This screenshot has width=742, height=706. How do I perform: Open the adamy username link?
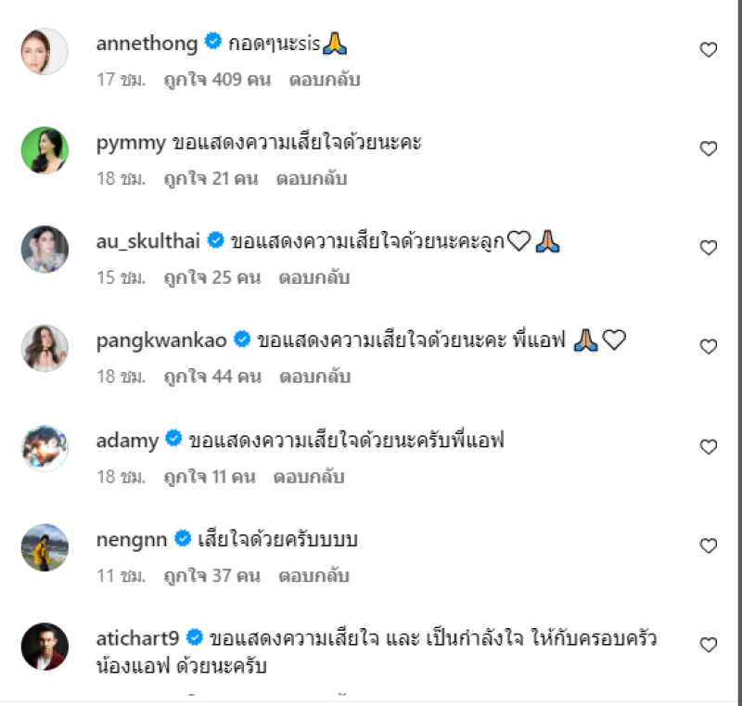tap(127, 441)
